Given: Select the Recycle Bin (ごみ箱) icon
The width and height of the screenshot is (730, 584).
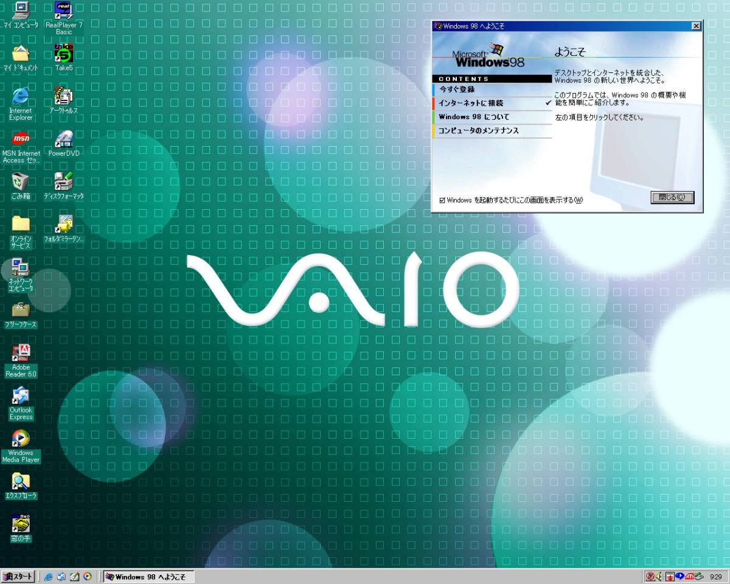Looking at the screenshot, I should 21,186.
